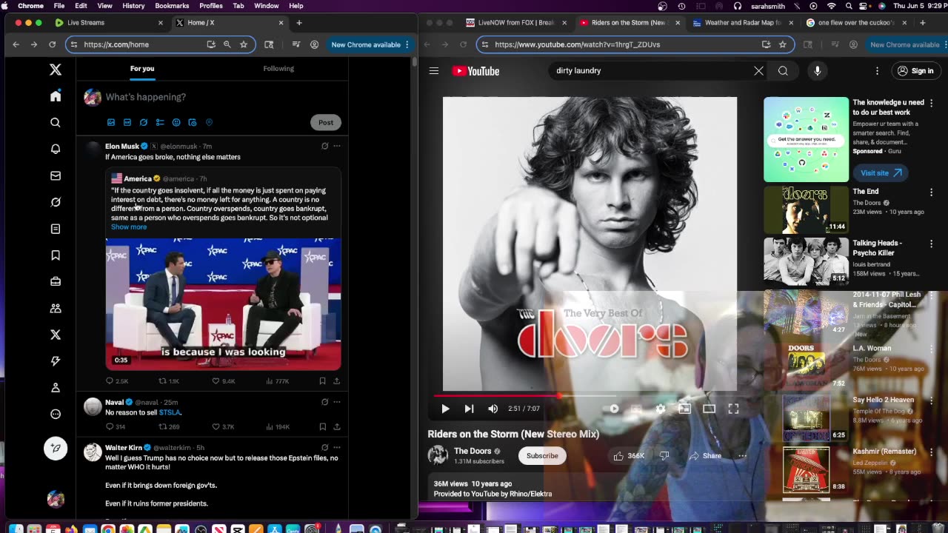Switch to Live Streams browser tab
The width and height of the screenshot is (948, 533).
tap(108, 23)
